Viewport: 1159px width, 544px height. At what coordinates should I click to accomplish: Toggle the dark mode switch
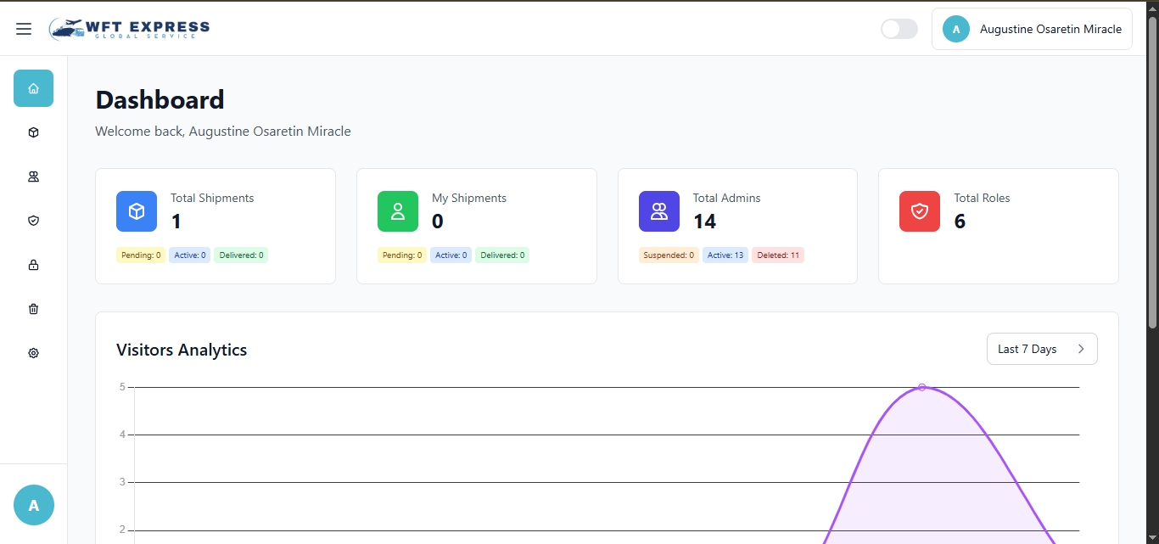click(899, 28)
